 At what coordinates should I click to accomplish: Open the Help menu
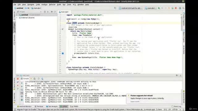tap(87, 5)
